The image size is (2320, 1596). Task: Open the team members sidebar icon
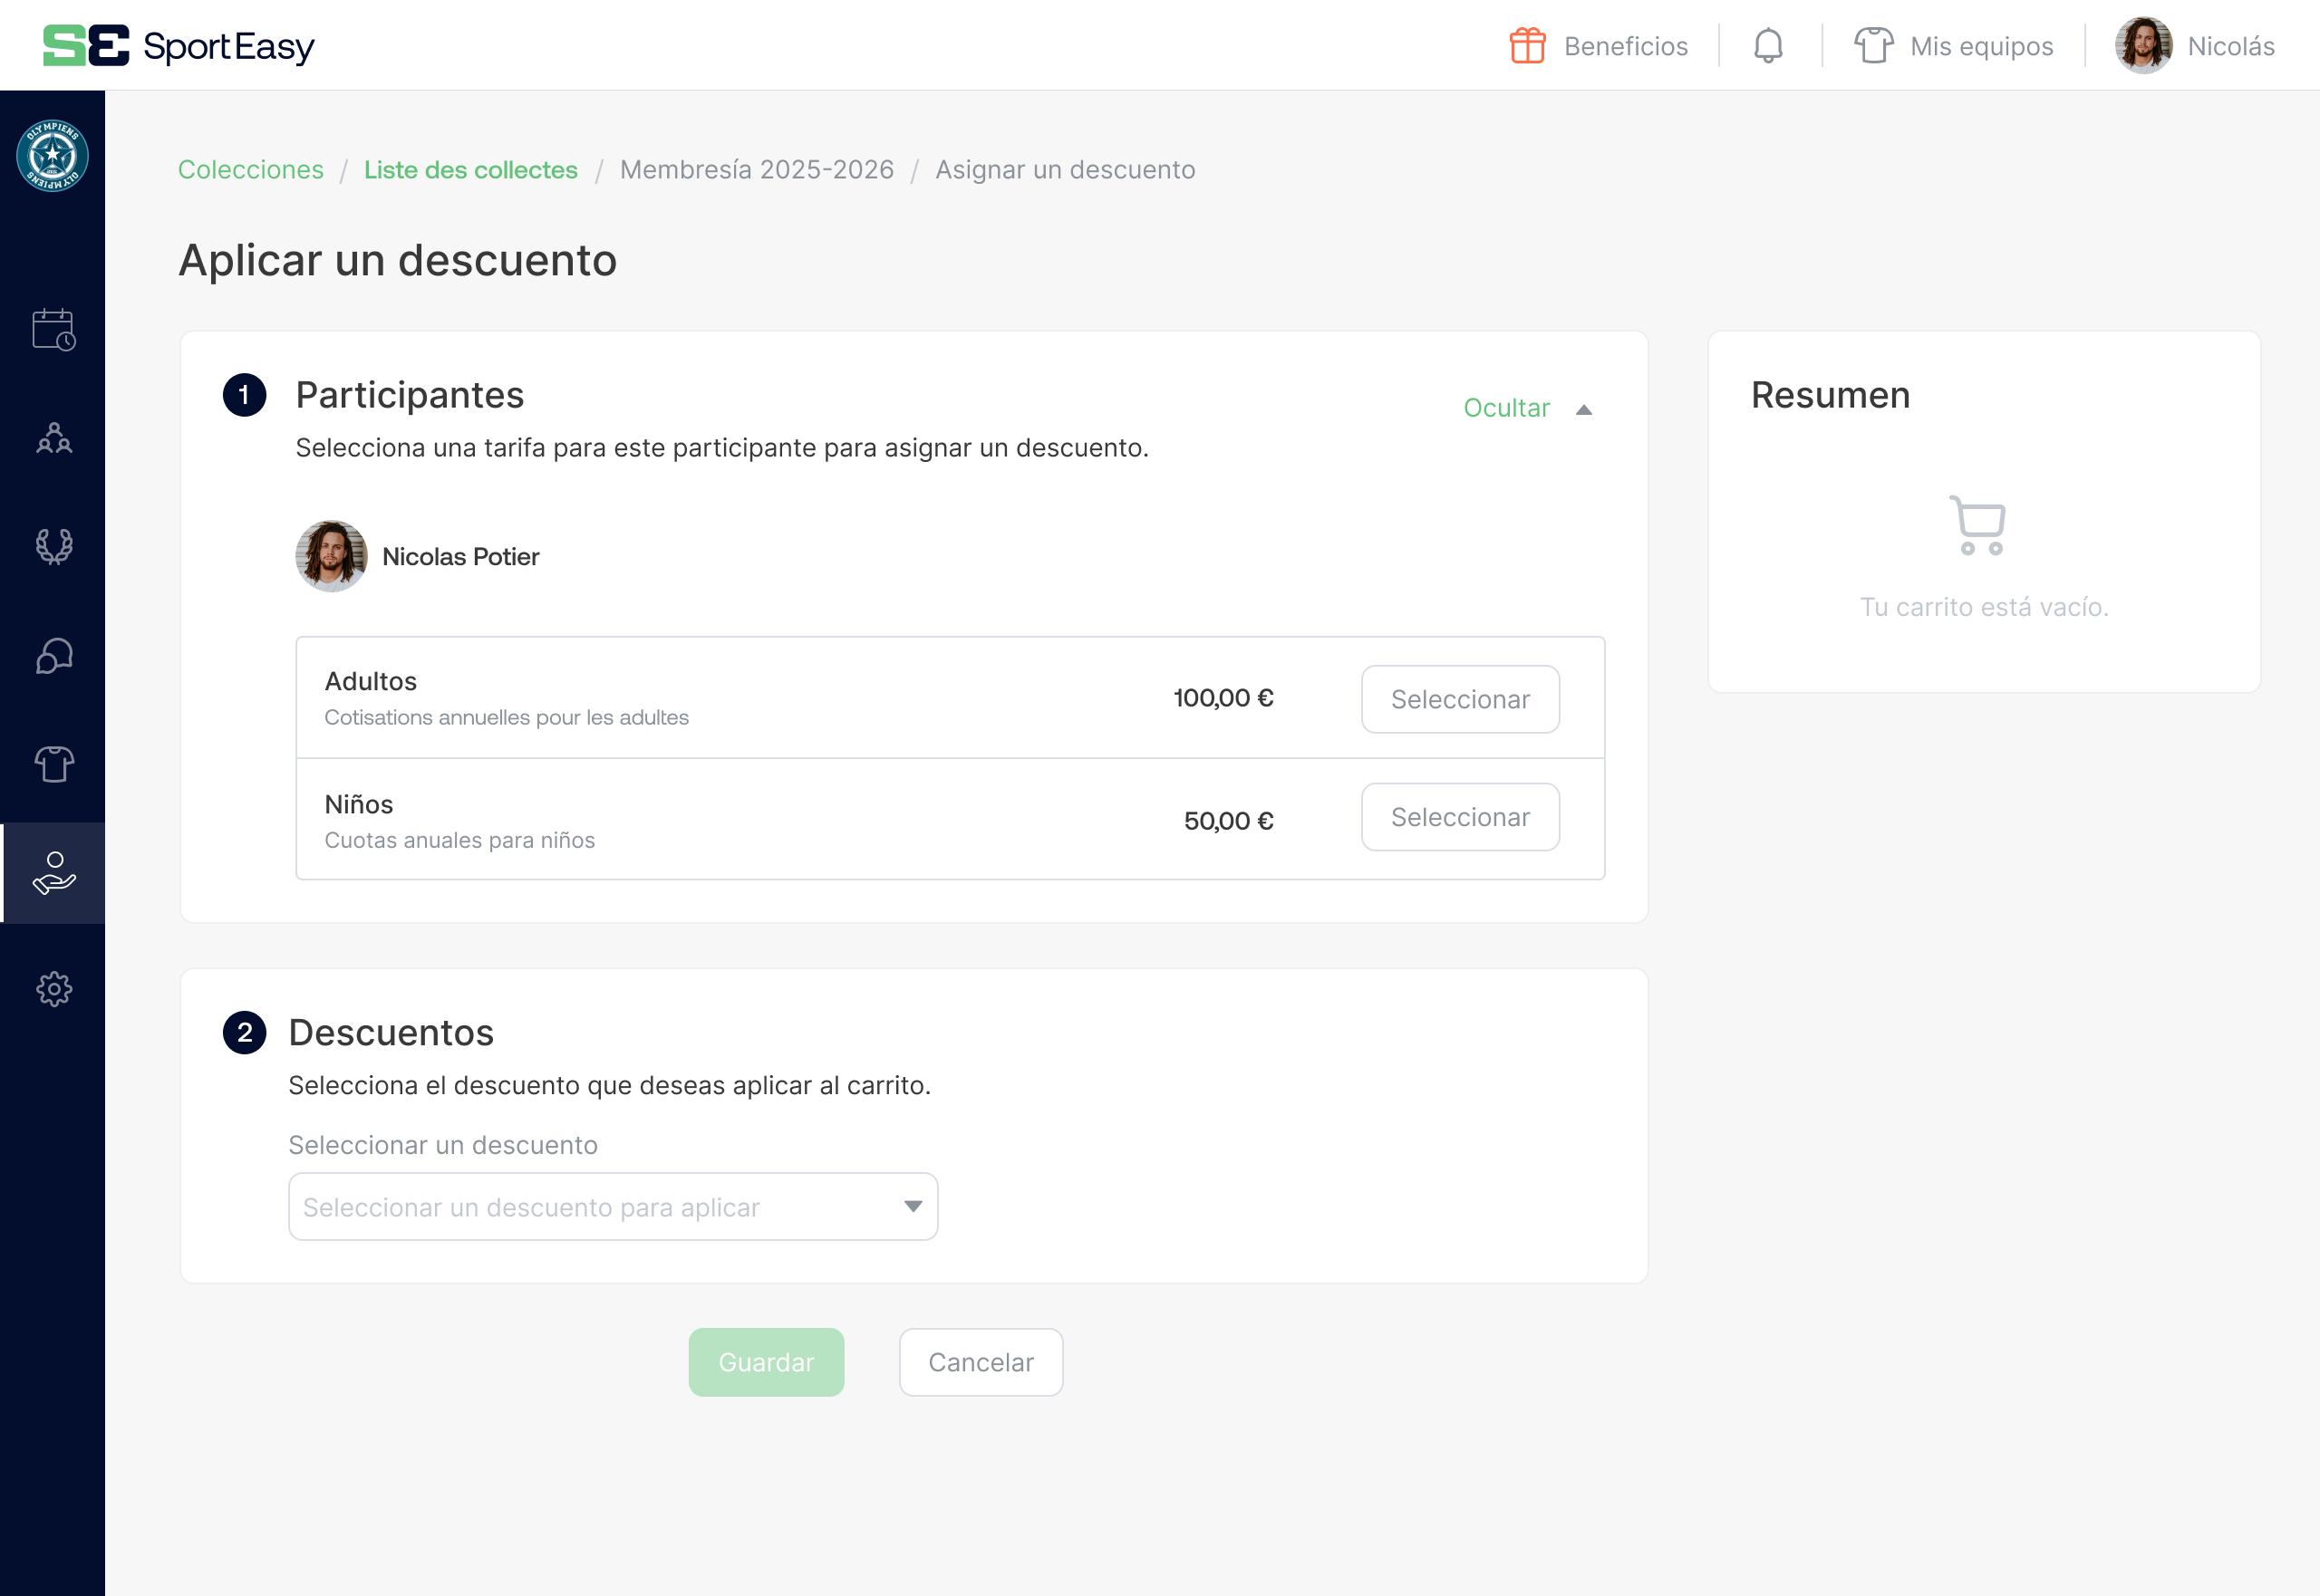(x=54, y=438)
